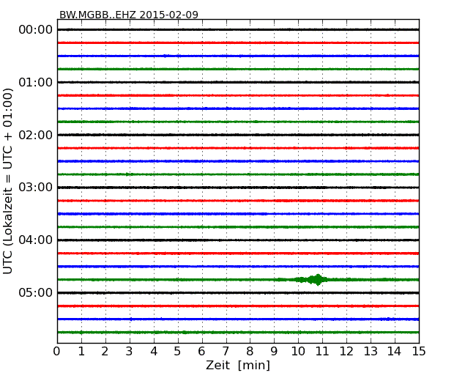The image size is (476, 381).
Task: Click the 00:00 time label
Action: click(36, 30)
